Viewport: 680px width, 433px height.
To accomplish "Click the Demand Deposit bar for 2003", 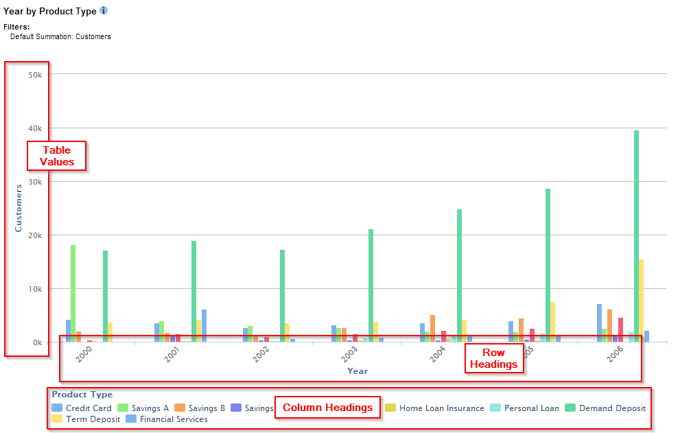I will click(371, 285).
